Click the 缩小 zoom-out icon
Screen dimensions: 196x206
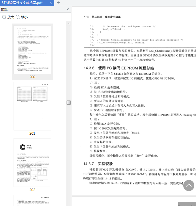18,17
